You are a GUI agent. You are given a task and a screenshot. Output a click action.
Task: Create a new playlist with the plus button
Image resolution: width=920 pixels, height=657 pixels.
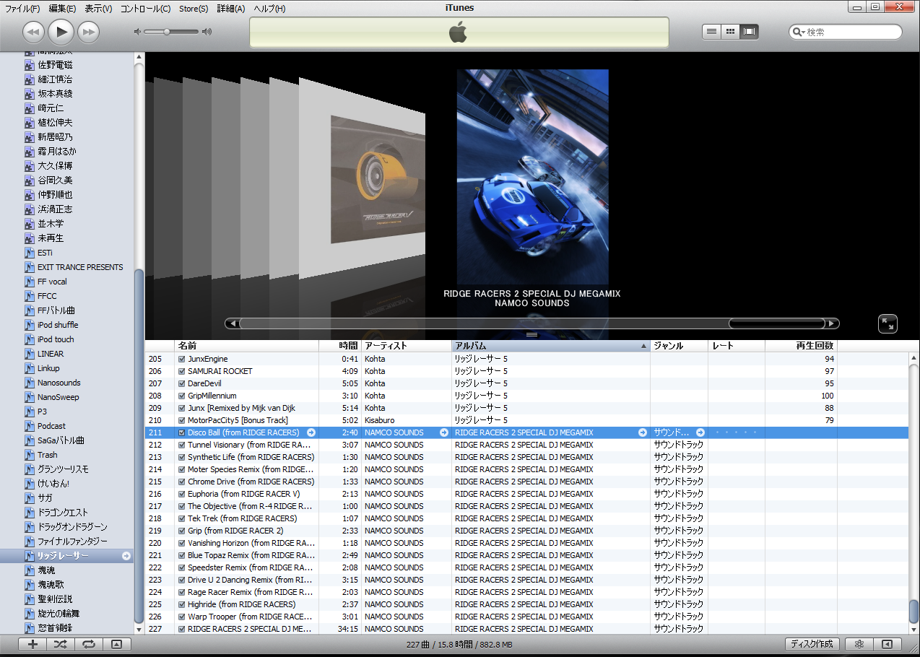(x=32, y=644)
